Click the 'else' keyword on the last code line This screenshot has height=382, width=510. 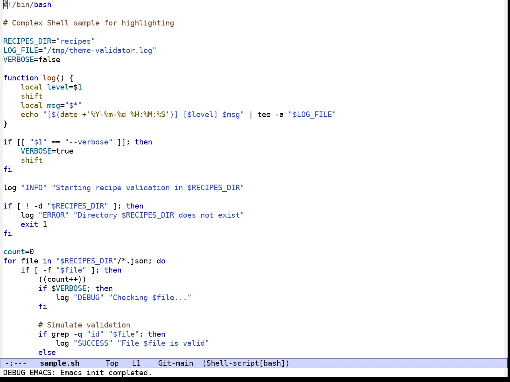[x=47, y=353]
